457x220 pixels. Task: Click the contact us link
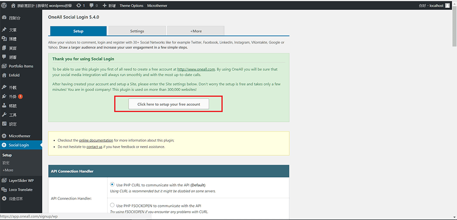(94, 147)
